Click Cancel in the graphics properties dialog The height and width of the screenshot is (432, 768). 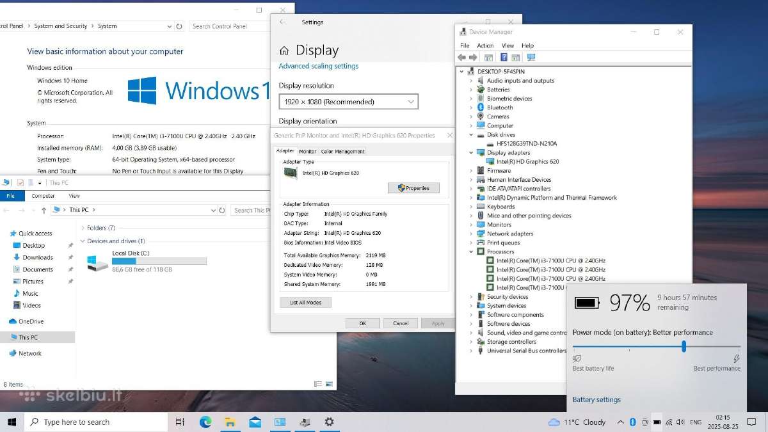coord(401,323)
